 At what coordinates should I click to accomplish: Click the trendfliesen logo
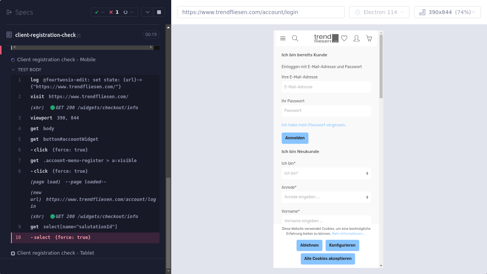326,38
